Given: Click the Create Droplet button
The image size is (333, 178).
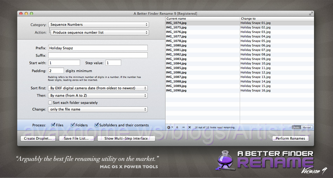Looking at the screenshot, I should point(38,138).
